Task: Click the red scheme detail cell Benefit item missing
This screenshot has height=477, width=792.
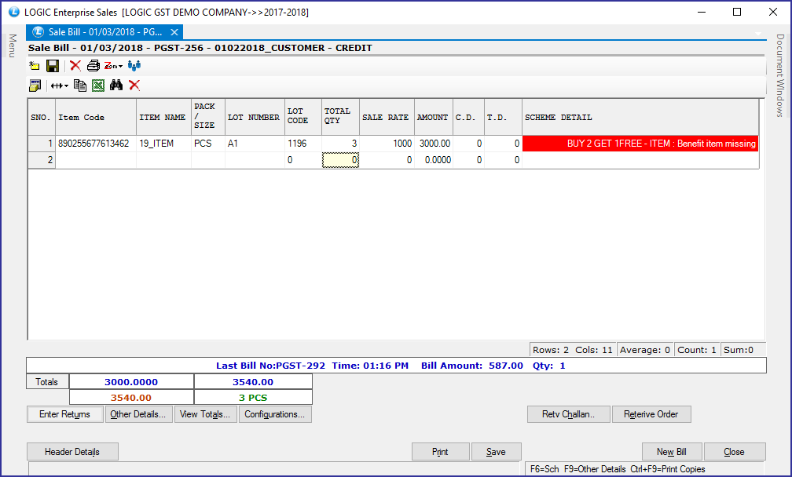Action: tap(640, 144)
